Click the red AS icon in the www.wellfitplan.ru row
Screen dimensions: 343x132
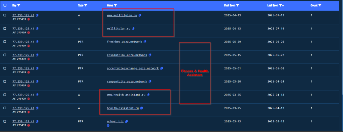(28, 19)
